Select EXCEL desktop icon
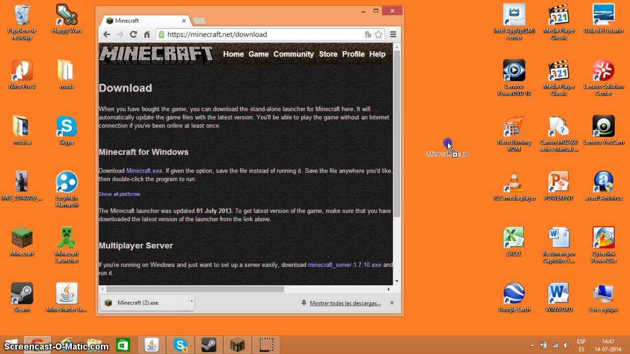 point(514,242)
